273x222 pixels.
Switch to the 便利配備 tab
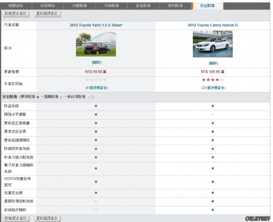point(175,6)
